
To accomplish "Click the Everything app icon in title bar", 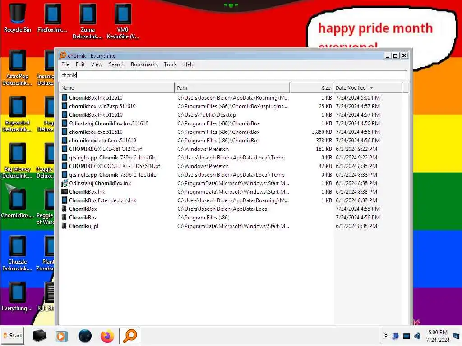I will tap(63, 55).
